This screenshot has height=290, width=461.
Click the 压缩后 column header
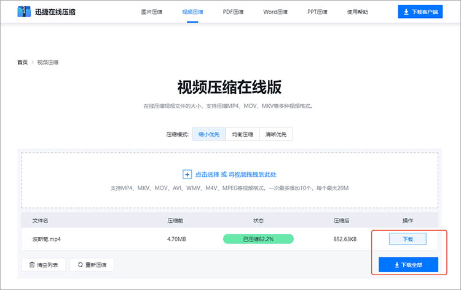[342, 220]
